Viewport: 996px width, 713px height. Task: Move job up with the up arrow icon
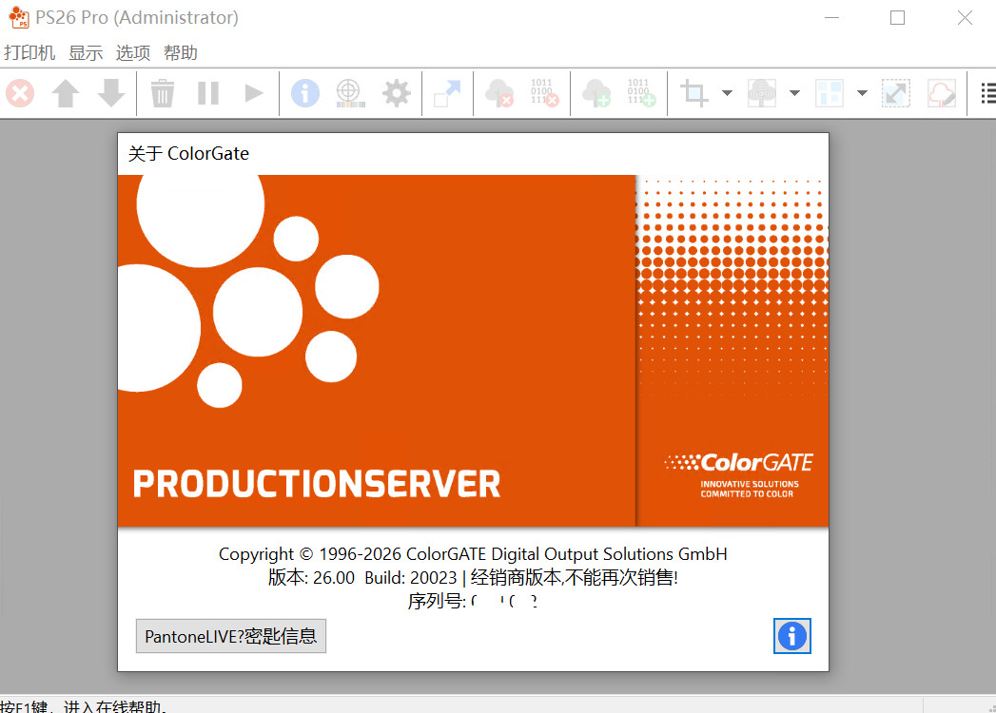tap(66, 93)
